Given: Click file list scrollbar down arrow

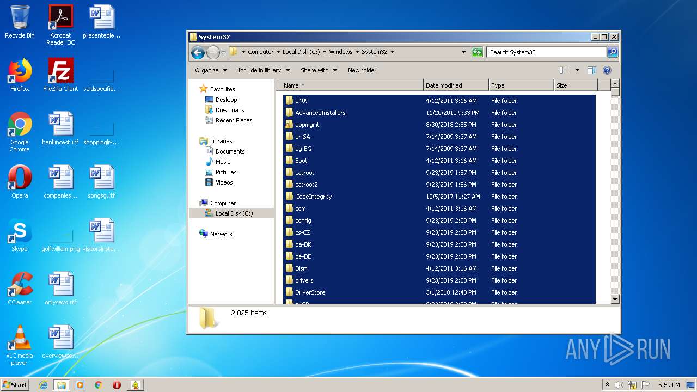Looking at the screenshot, I should pos(615,299).
